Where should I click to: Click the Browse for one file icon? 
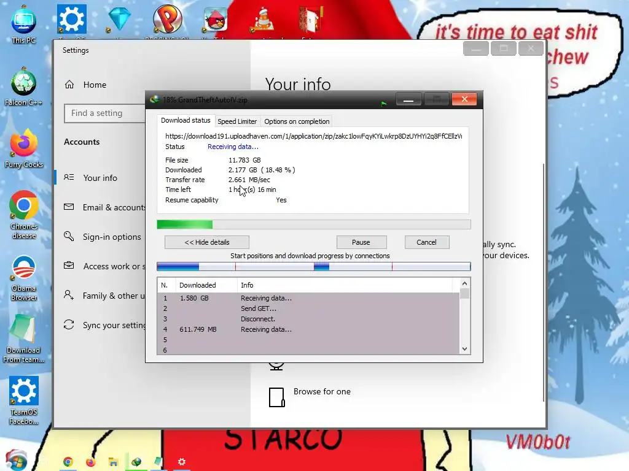tap(276, 397)
